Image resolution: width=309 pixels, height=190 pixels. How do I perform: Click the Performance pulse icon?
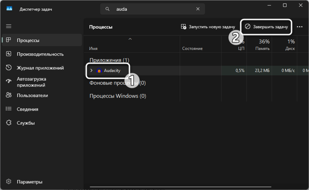(x=9, y=54)
